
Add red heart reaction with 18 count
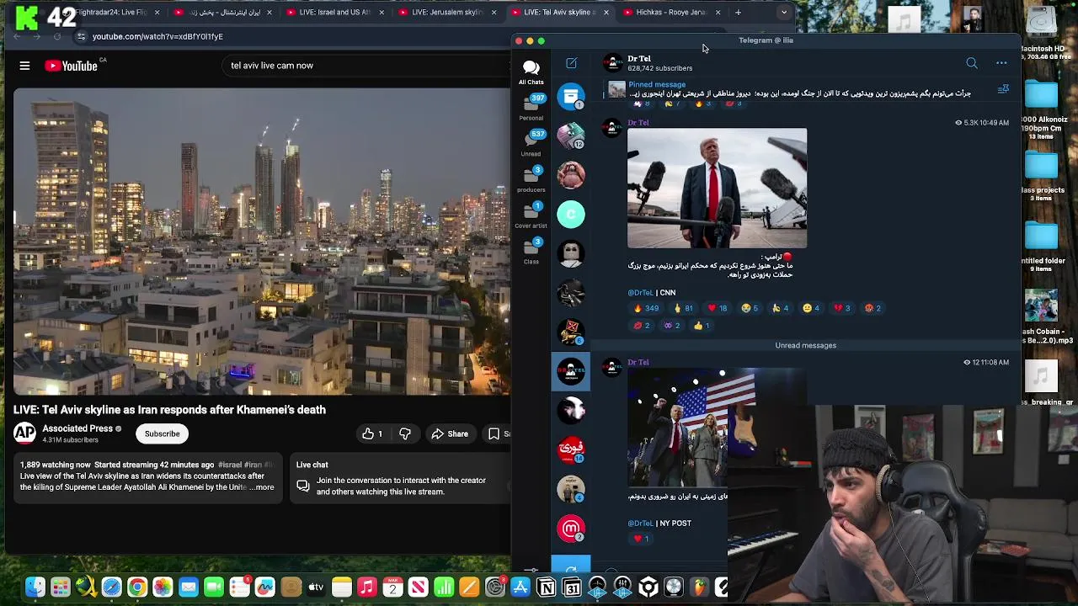pyautogui.click(x=718, y=308)
